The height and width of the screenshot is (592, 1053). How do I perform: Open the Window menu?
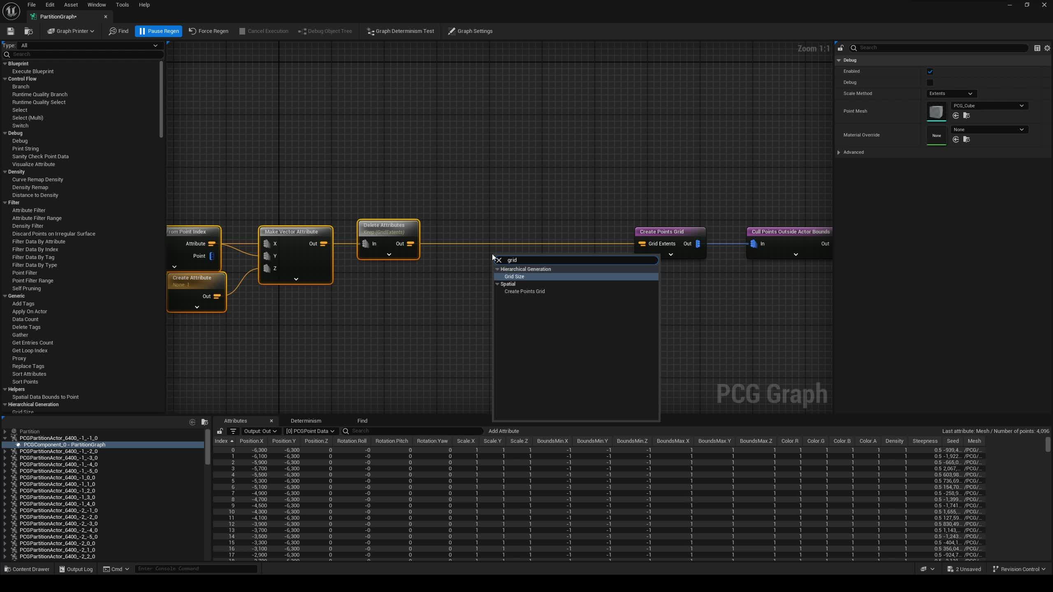point(97,5)
